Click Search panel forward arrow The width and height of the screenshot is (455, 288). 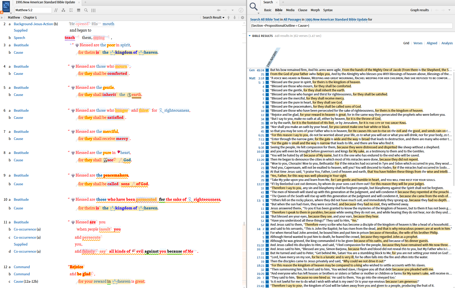443,10
